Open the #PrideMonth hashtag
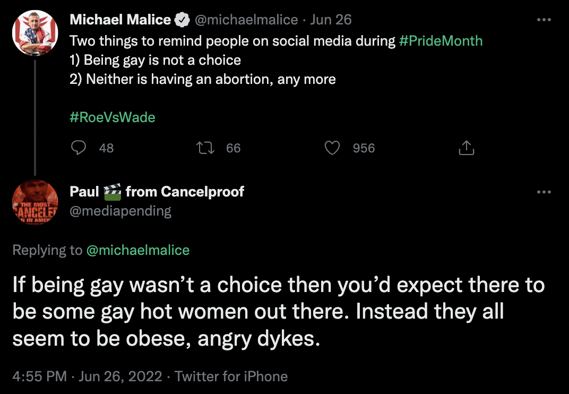The height and width of the screenshot is (394, 569). coord(441,41)
